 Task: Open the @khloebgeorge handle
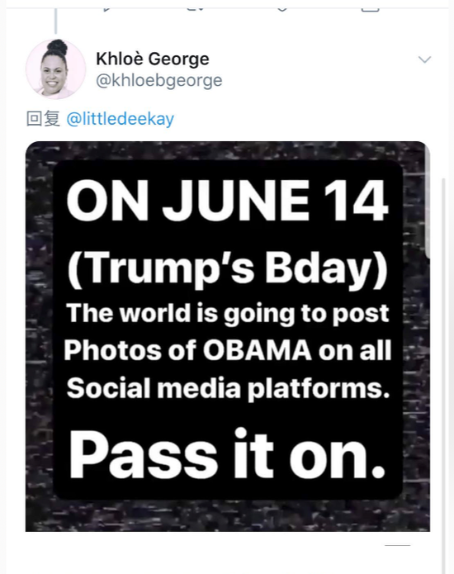pyautogui.click(x=159, y=80)
